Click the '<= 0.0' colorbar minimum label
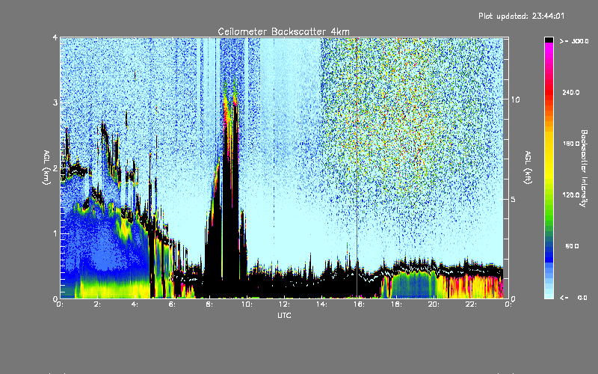This screenshot has height=374, width=598. click(x=573, y=298)
